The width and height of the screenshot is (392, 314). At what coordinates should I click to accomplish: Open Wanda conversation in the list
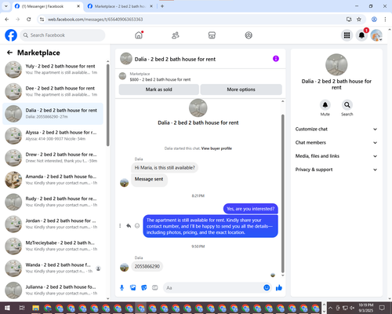pyautogui.click(x=53, y=268)
